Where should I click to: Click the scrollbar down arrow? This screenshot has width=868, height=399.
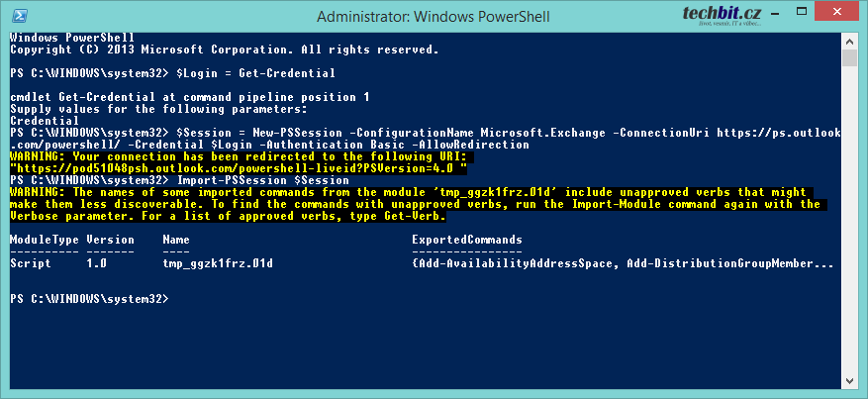[849, 382]
